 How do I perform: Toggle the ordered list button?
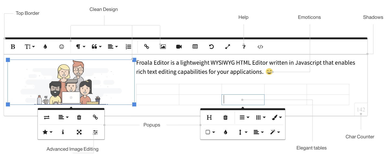point(128,47)
